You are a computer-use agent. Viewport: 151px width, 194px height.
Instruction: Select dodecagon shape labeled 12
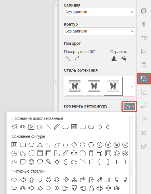coord(125,145)
